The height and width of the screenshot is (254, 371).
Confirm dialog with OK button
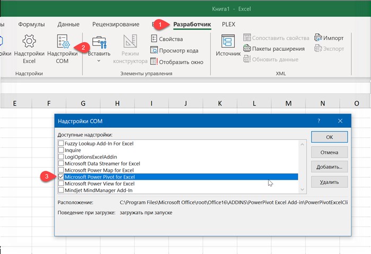(329, 137)
